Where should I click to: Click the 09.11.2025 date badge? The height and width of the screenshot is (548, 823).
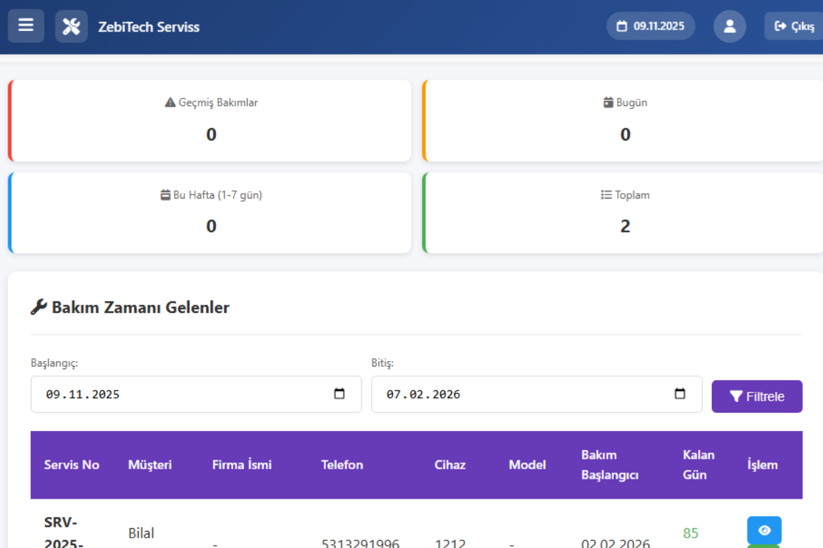click(650, 27)
